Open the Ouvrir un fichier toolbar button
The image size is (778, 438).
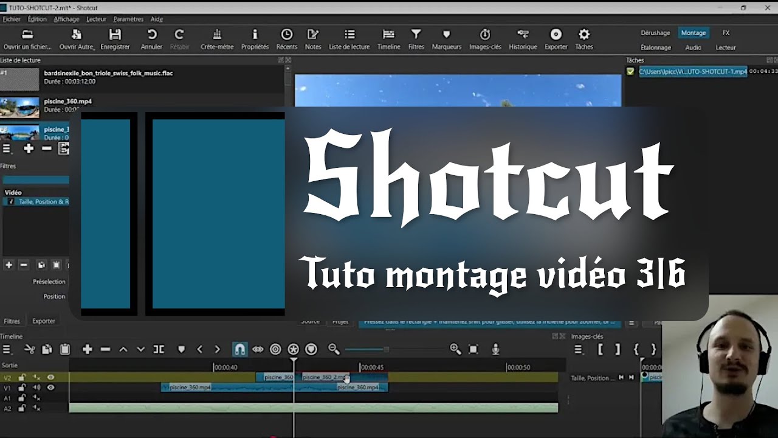27,40
